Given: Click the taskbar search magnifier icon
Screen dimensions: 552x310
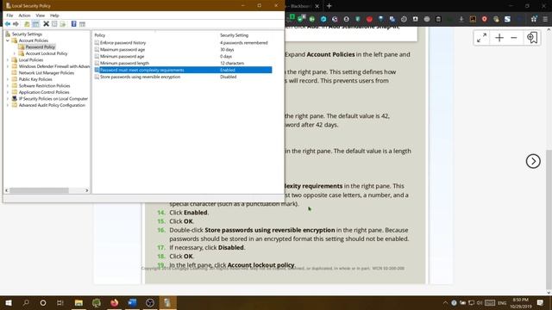Looking at the screenshot, I should (26, 302).
